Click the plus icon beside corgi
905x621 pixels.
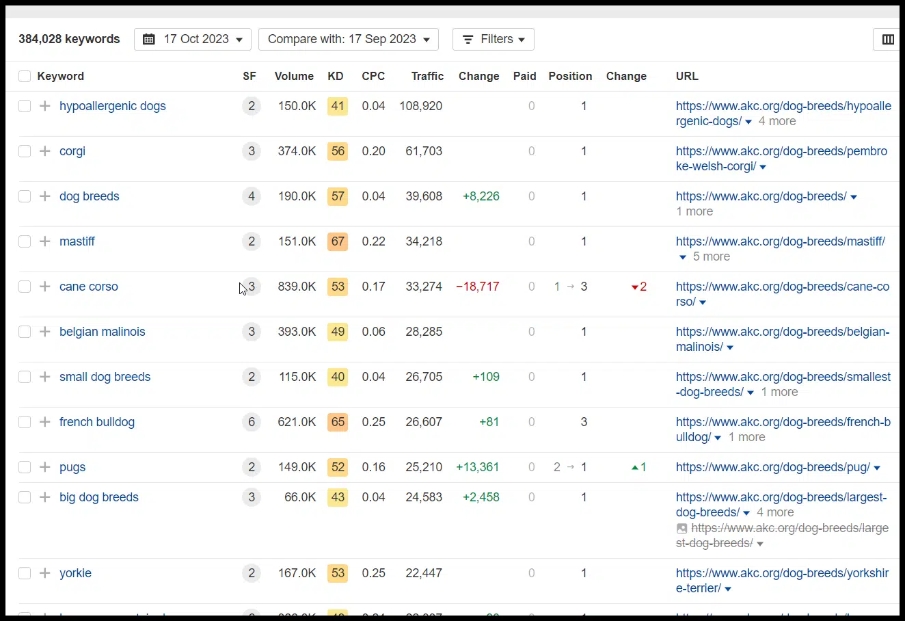(45, 151)
